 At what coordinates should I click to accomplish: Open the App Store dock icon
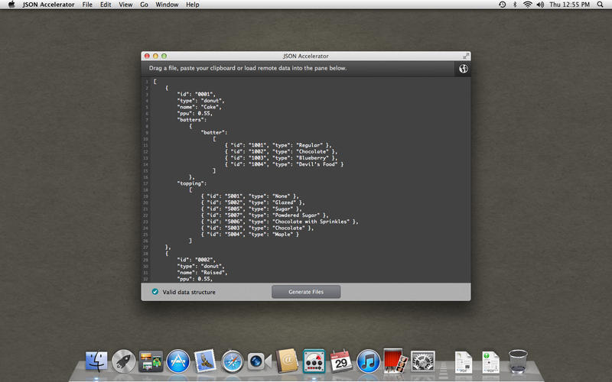178,361
